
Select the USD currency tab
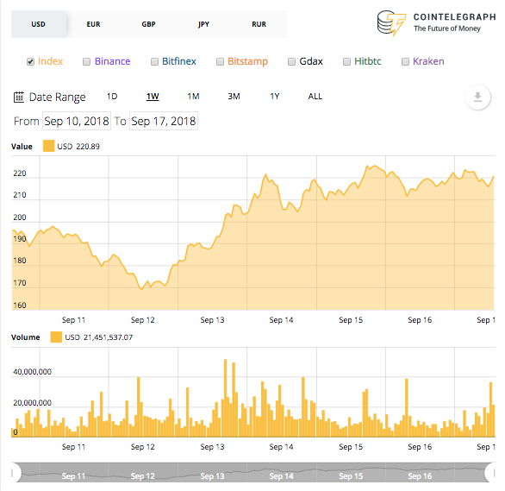[x=39, y=24]
